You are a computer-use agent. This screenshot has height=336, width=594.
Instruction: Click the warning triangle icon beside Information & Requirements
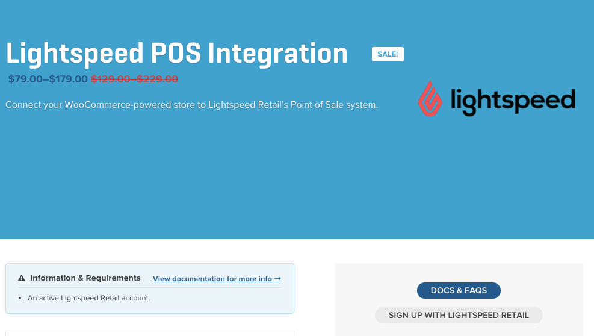tap(22, 278)
